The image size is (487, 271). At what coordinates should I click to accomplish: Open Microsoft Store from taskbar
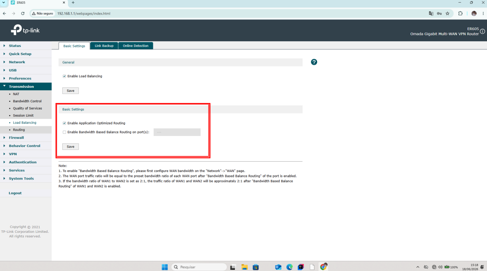(256, 267)
